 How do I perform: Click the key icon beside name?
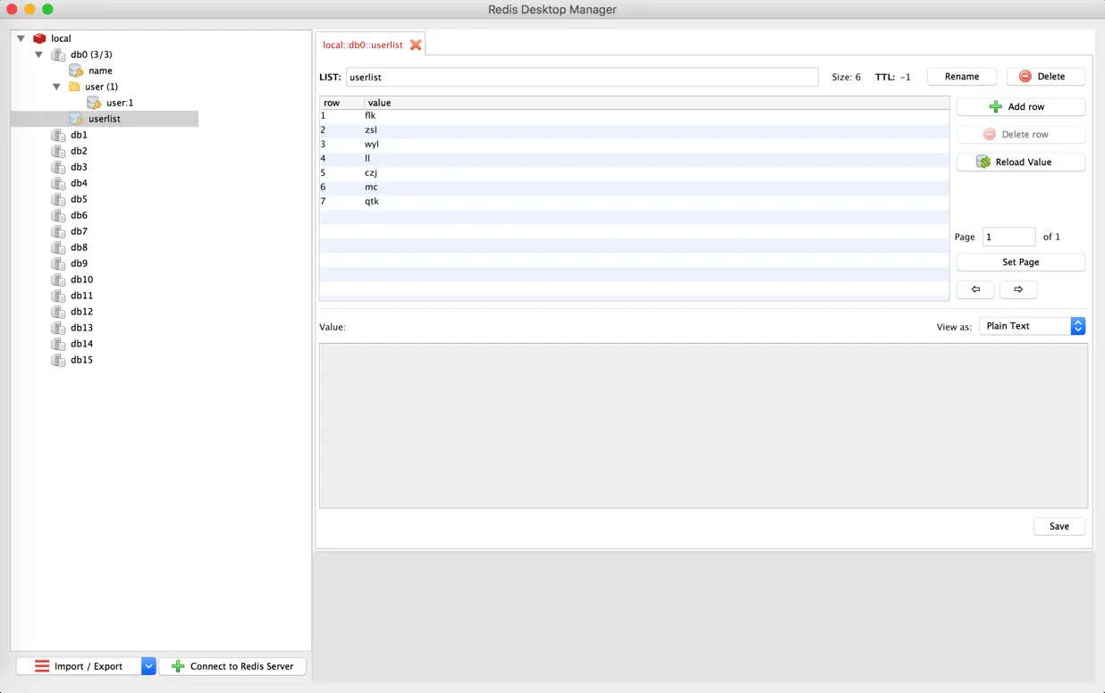(76, 71)
